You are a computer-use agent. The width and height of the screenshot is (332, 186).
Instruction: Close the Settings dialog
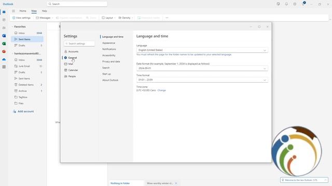[268, 27]
